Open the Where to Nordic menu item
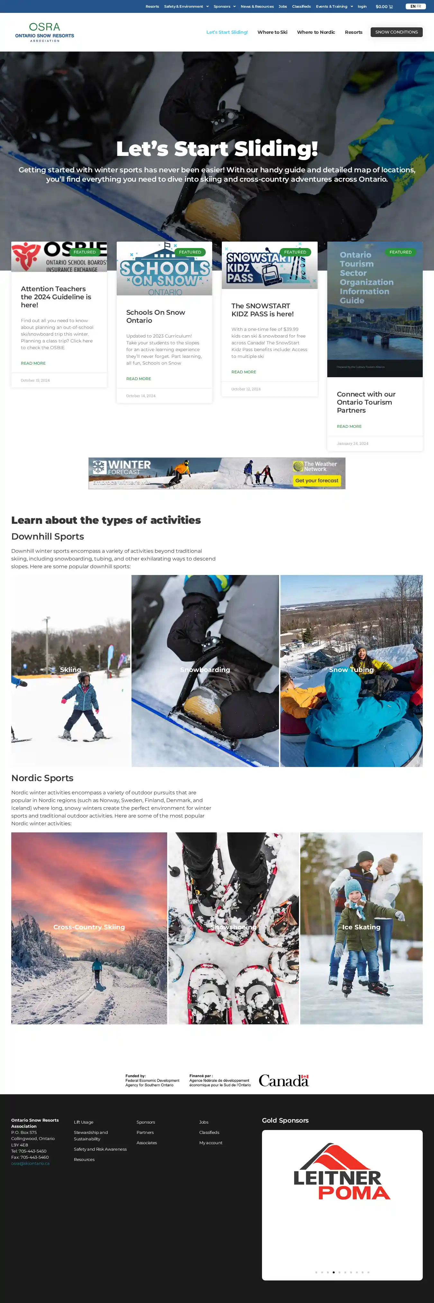Image resolution: width=434 pixels, height=1303 pixels. coord(316,32)
